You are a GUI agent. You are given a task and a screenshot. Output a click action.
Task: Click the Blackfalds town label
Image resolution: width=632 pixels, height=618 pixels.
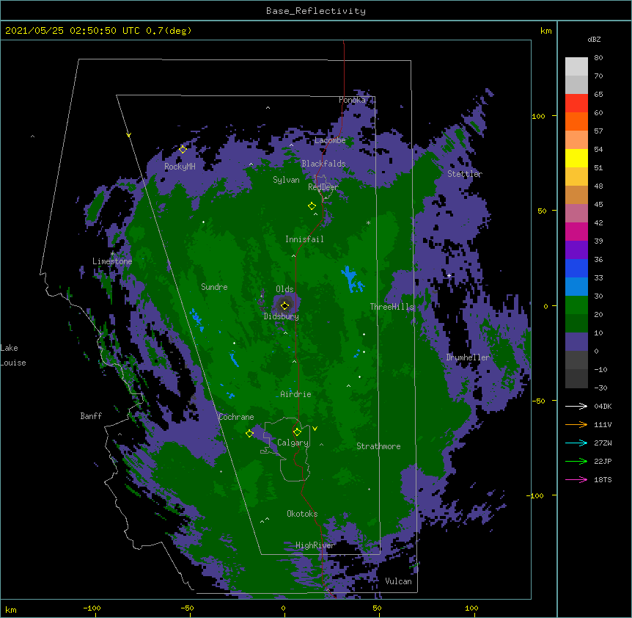tap(323, 164)
